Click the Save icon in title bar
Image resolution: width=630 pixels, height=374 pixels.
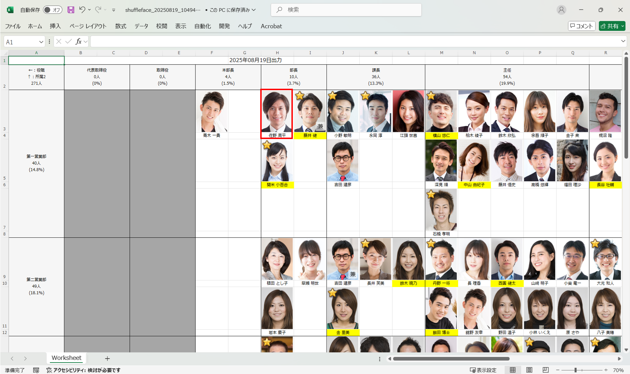[x=71, y=10]
